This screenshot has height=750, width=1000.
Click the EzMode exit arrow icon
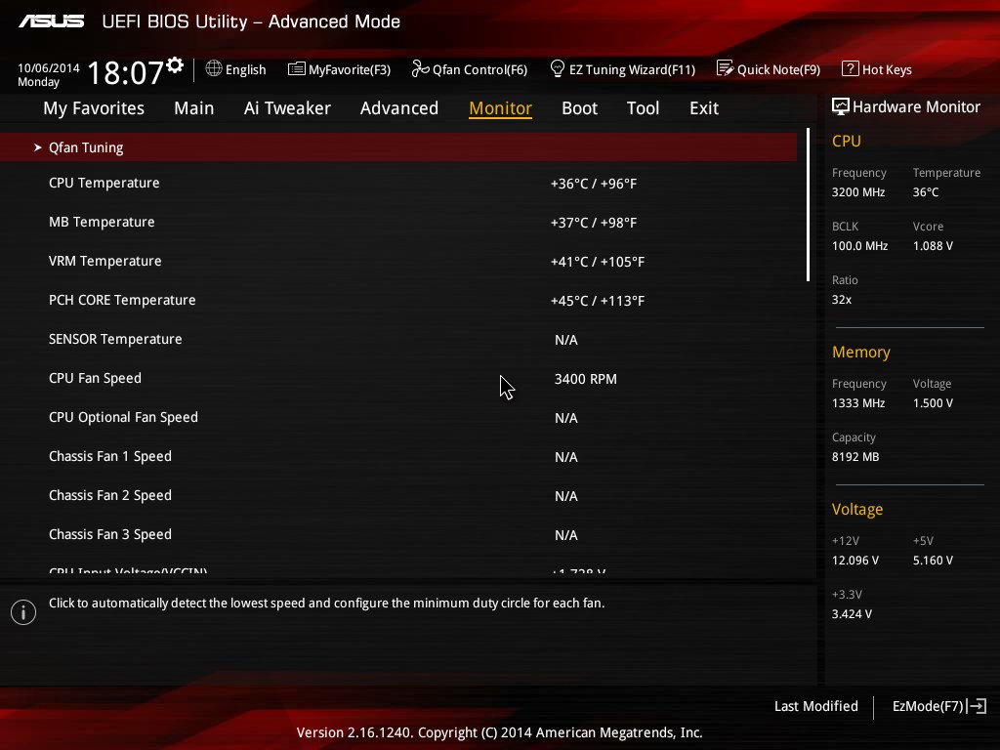tap(977, 706)
